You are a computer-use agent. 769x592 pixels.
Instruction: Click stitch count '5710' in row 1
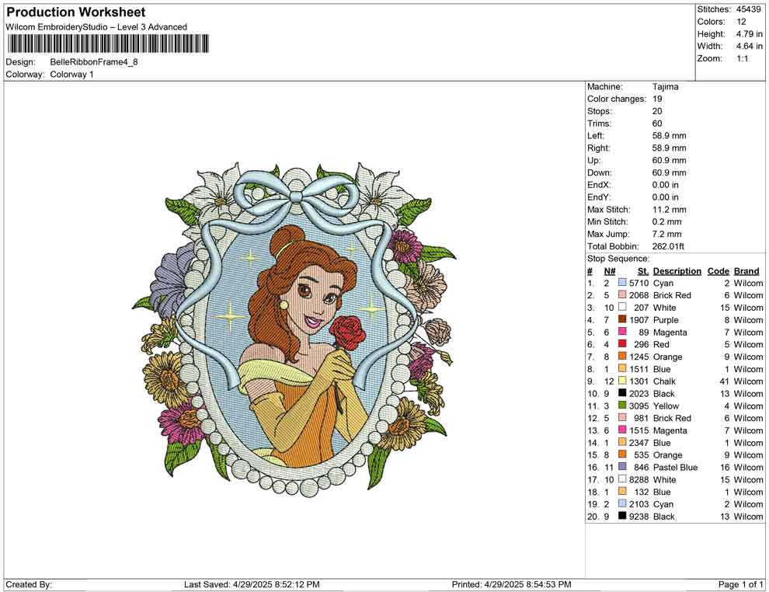[639, 283]
